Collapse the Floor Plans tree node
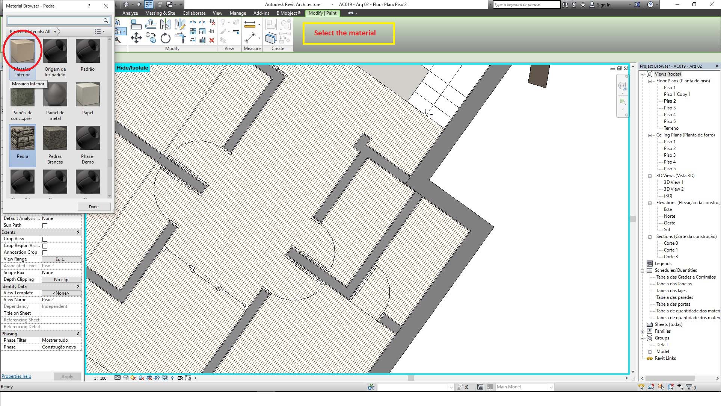This screenshot has width=721, height=406. tap(650, 81)
